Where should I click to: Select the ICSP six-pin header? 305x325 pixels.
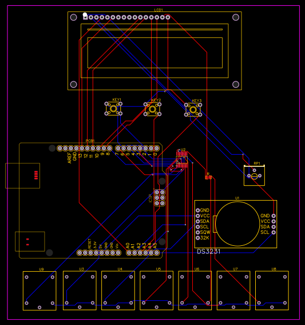(x=160, y=198)
